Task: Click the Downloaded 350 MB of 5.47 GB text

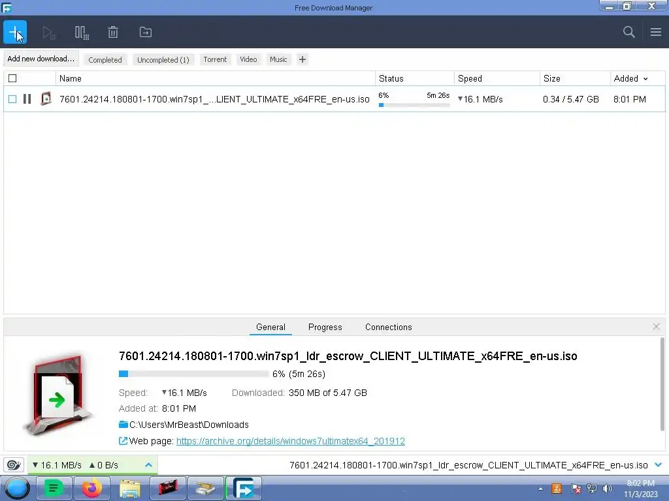Action: coord(299,393)
